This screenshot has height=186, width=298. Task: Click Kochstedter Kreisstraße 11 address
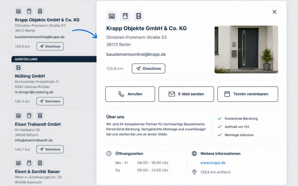pyautogui.click(x=37, y=81)
